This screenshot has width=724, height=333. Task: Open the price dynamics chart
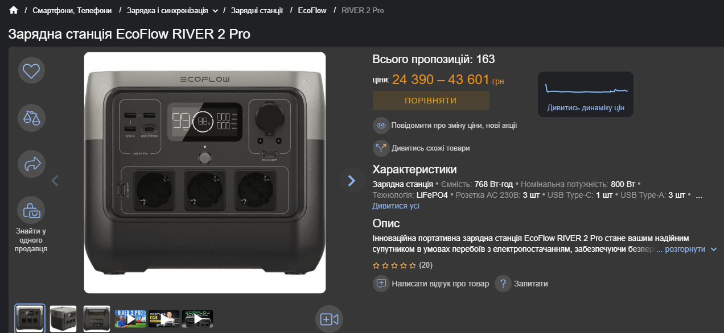point(586,94)
